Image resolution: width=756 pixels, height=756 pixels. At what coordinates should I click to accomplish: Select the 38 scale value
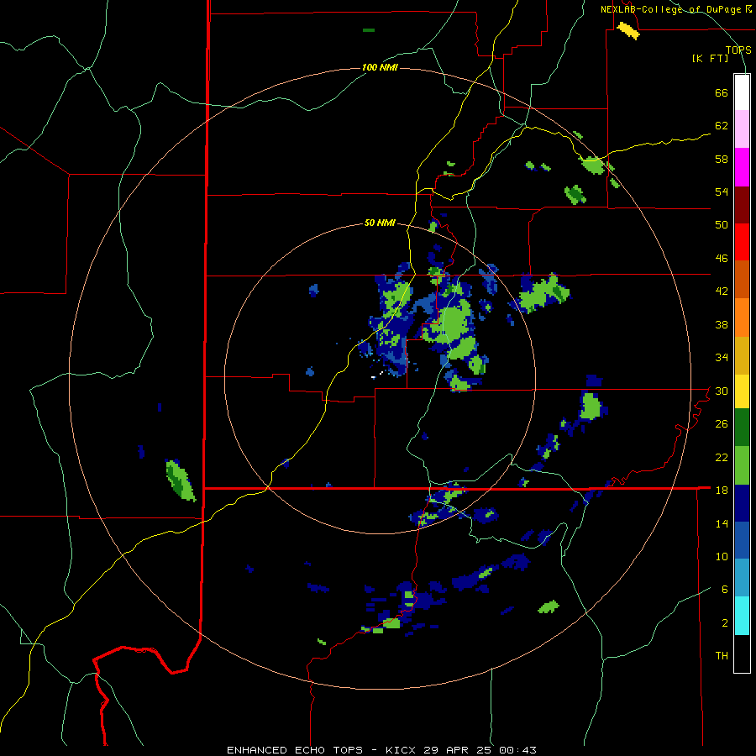pos(722,324)
